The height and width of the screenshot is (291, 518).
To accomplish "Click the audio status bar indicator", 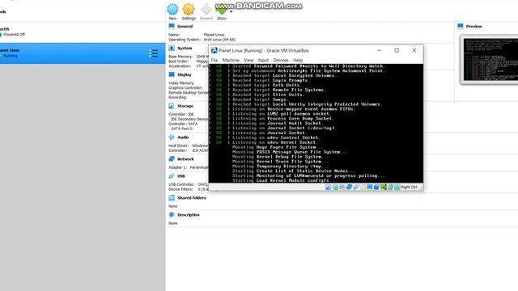I will click(x=342, y=187).
